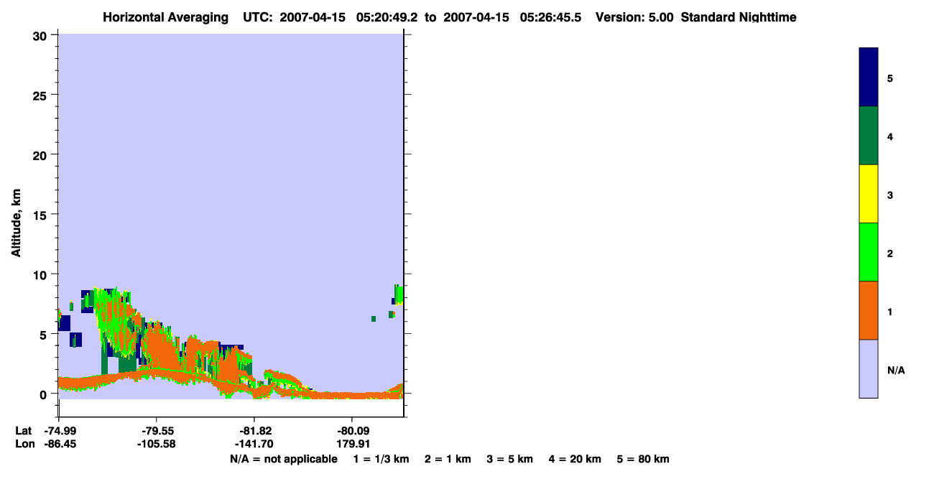The height and width of the screenshot is (479, 934).
Task: Click the lavender N/A colorbar segment
Action: (869, 368)
